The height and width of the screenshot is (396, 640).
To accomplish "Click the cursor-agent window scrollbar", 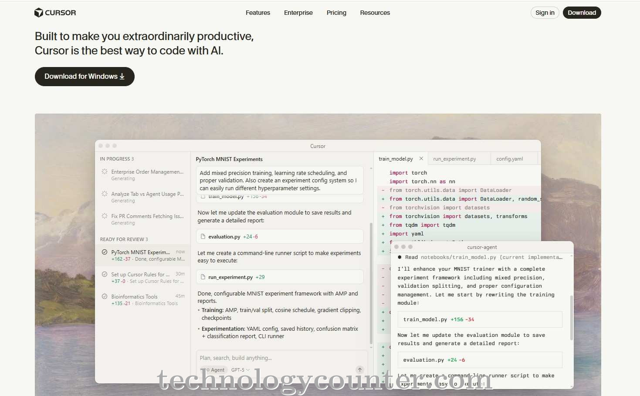I will pos(571,318).
